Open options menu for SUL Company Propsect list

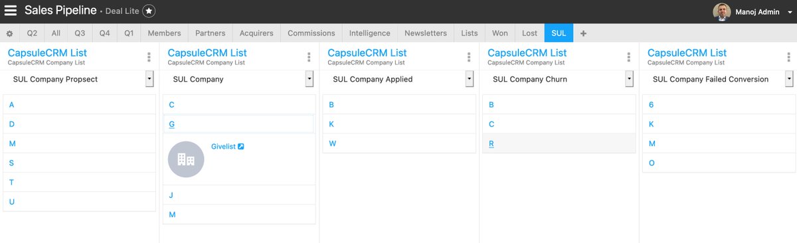point(149,57)
